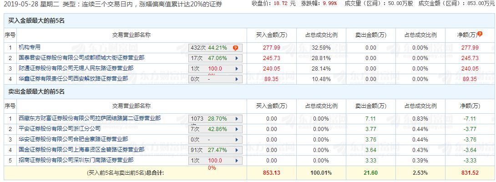This screenshot has width=496, height=182.
Task: Open 西藏东方财富证券拉萨团结路第二 branch link
Action: (x=89, y=118)
